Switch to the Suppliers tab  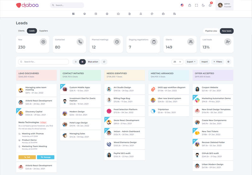click(x=43, y=31)
